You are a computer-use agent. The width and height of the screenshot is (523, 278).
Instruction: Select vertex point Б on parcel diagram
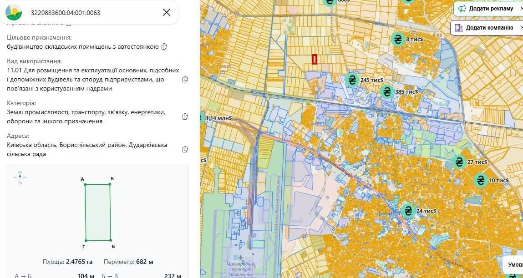(110, 184)
